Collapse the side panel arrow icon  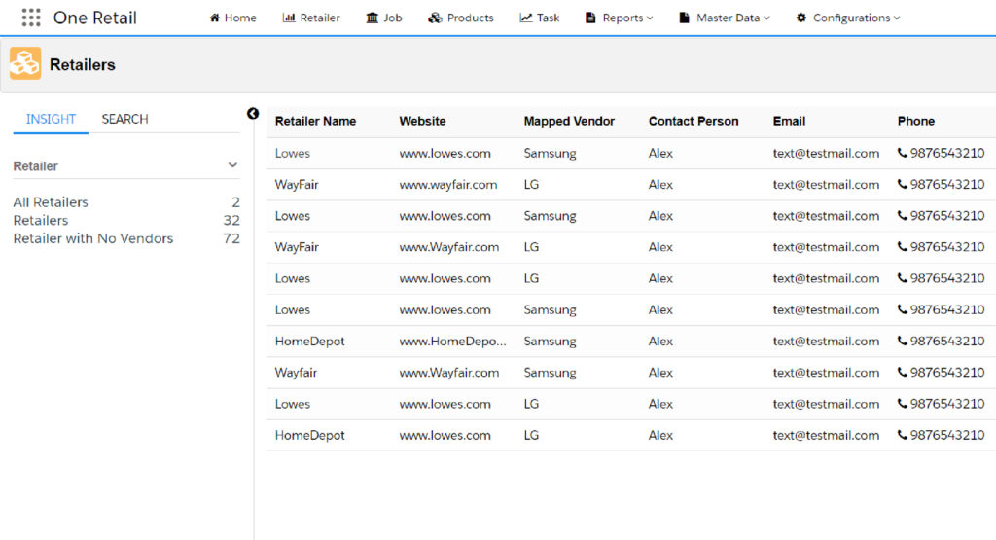[253, 113]
